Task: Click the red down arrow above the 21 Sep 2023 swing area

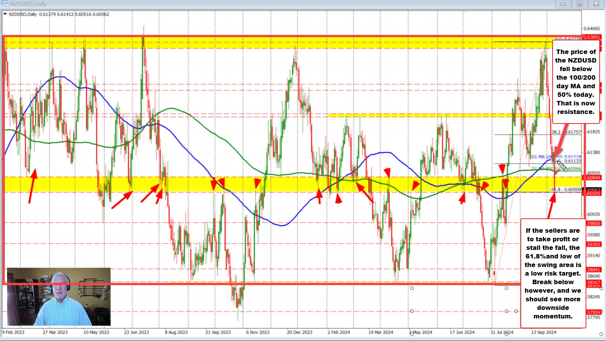Action: point(214,184)
